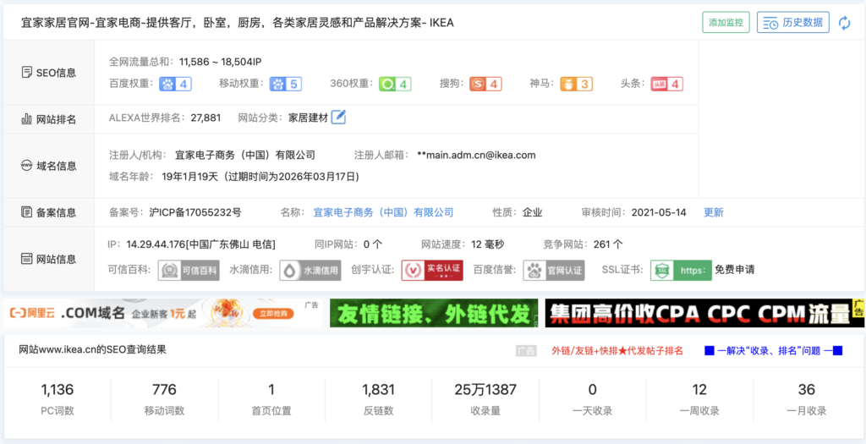
Task: Click the 竞争网站 count 261 个
Action: pos(608,244)
